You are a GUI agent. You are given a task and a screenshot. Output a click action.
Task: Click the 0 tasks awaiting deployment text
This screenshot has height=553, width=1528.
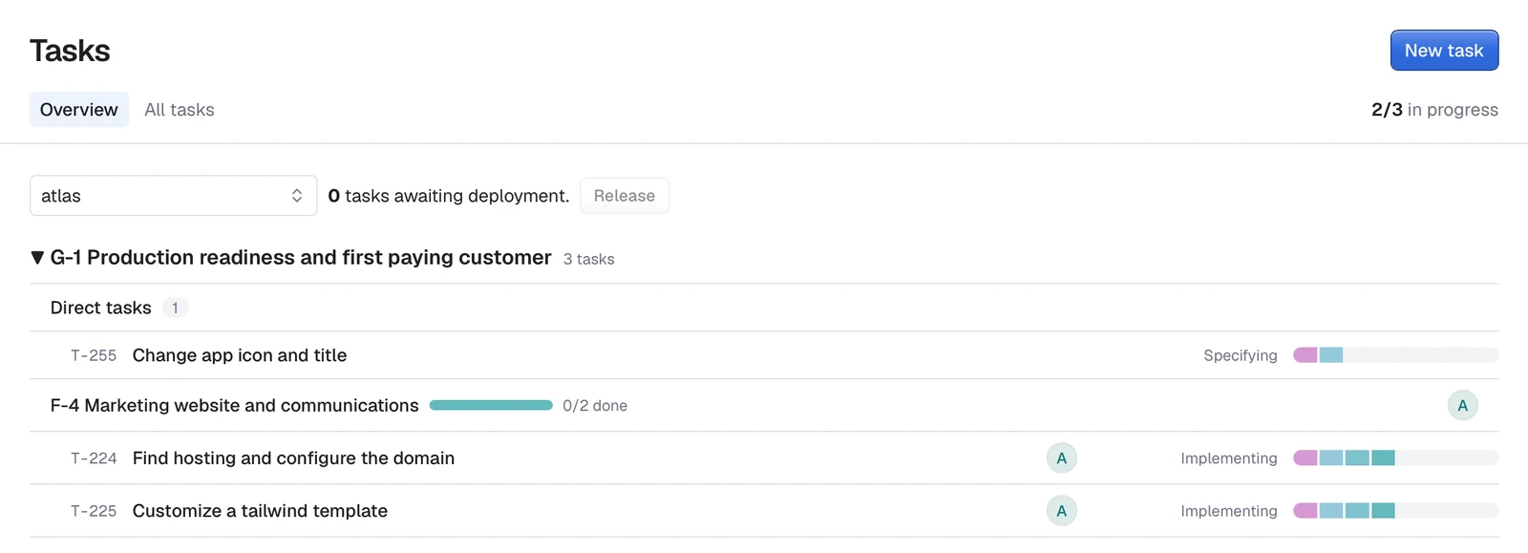coord(449,196)
